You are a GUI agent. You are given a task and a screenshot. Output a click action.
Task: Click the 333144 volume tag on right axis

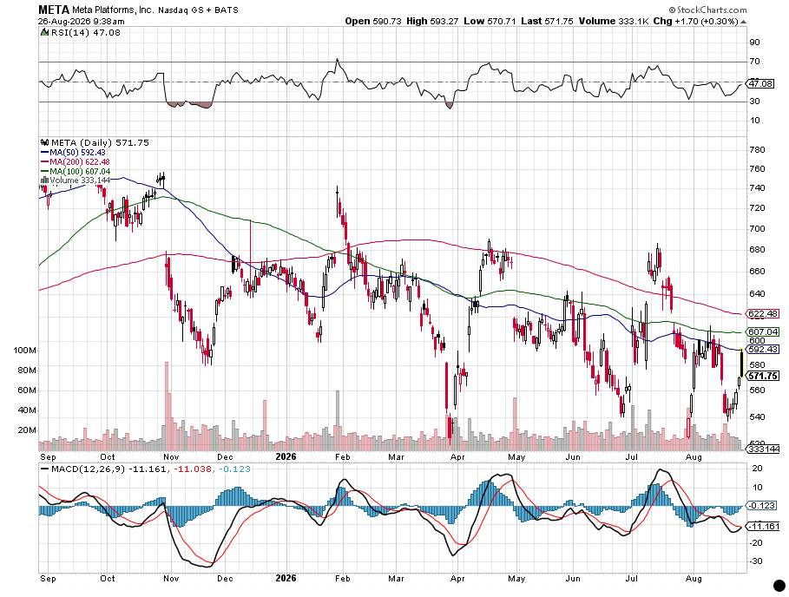[x=763, y=449]
